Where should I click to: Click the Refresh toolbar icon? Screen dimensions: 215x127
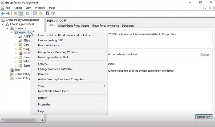pyautogui.click(x=40, y=13)
